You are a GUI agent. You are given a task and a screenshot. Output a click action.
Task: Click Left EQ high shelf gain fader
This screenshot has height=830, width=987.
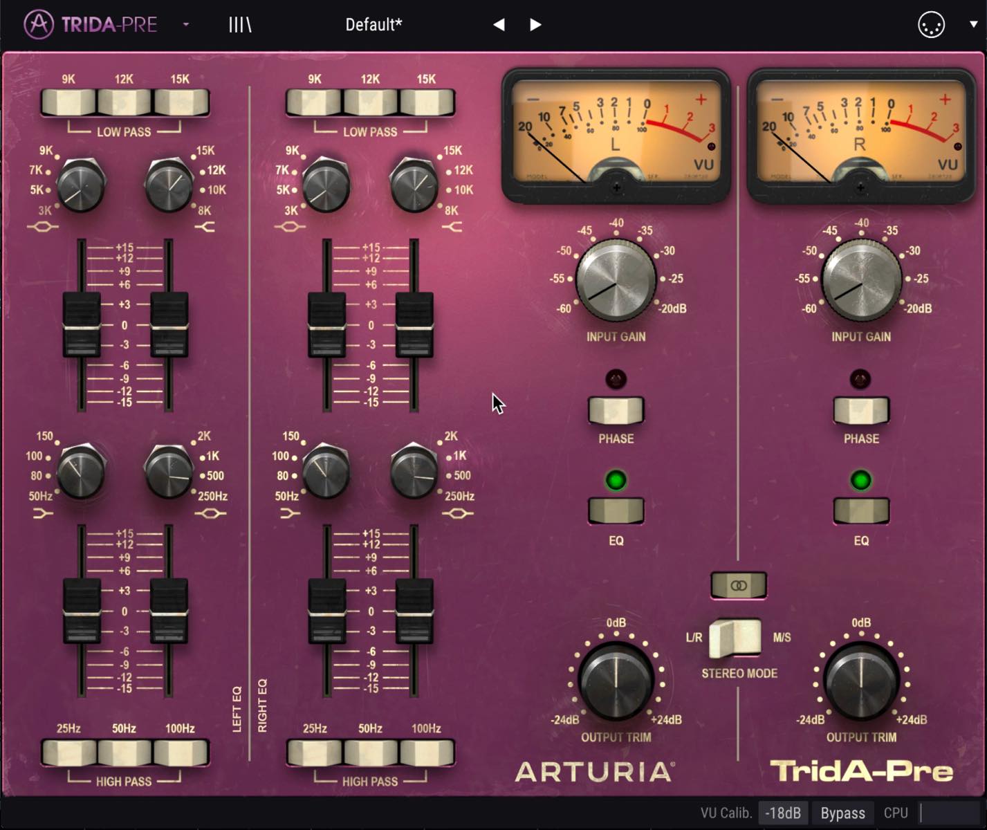pos(169,324)
